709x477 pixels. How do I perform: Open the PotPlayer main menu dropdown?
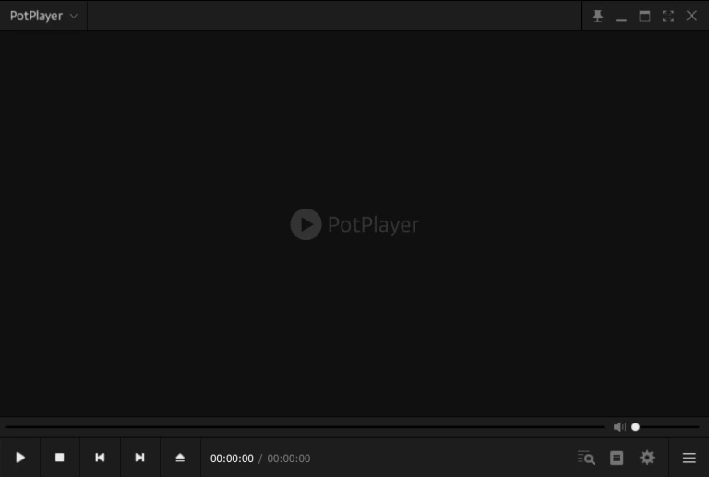click(43, 16)
